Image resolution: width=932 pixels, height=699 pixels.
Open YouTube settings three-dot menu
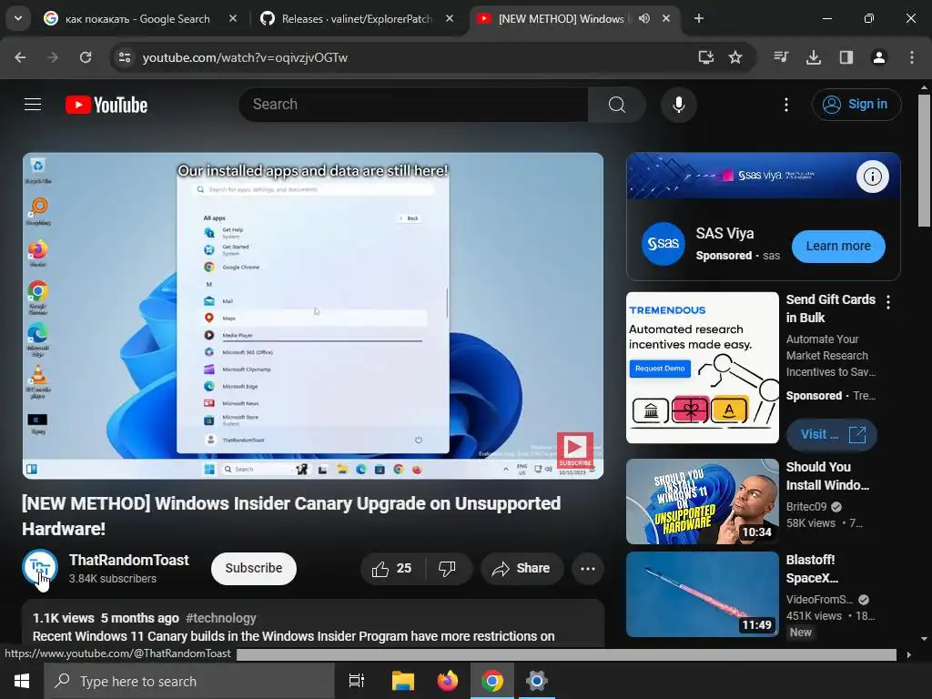pos(786,105)
